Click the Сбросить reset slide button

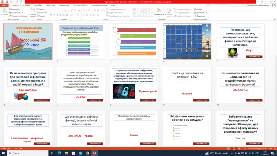(42, 13)
